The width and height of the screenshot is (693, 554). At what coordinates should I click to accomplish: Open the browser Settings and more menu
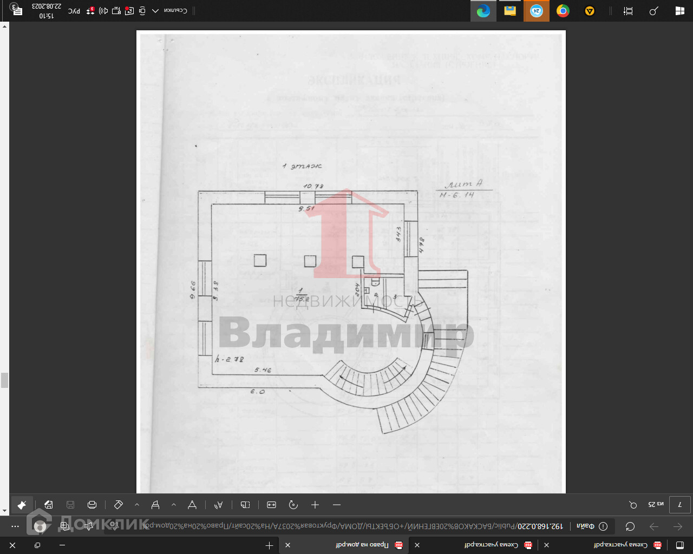[x=15, y=526]
